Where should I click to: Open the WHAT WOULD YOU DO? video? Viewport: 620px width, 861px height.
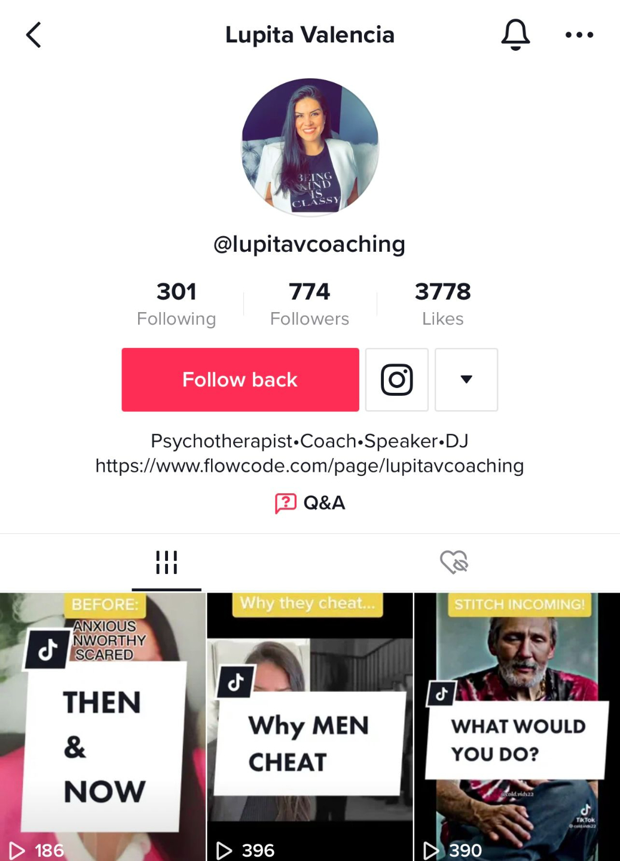click(517, 726)
